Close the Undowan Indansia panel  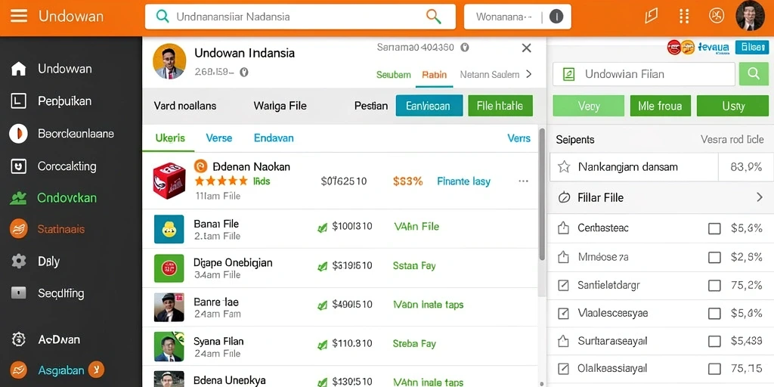(x=527, y=48)
